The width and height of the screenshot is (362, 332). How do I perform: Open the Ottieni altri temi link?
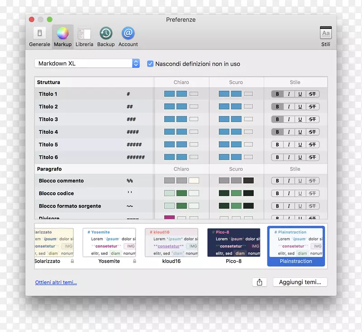pos(56,283)
